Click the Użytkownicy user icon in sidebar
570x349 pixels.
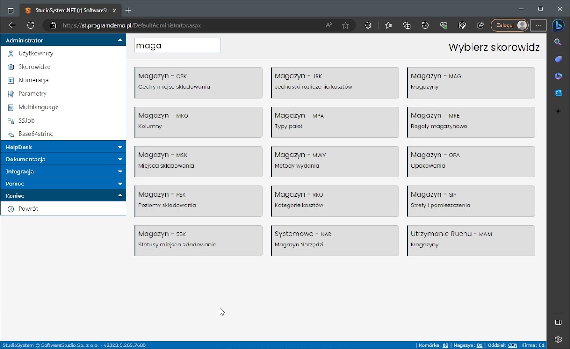coord(11,53)
